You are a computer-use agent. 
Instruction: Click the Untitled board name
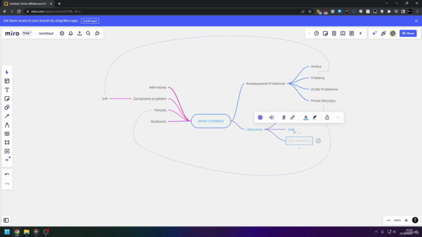coord(46,34)
